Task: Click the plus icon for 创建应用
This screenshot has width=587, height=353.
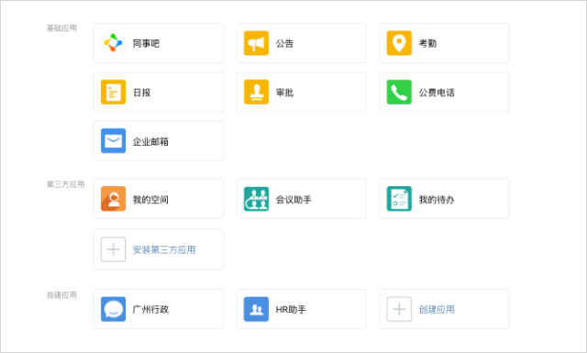Action: (399, 309)
